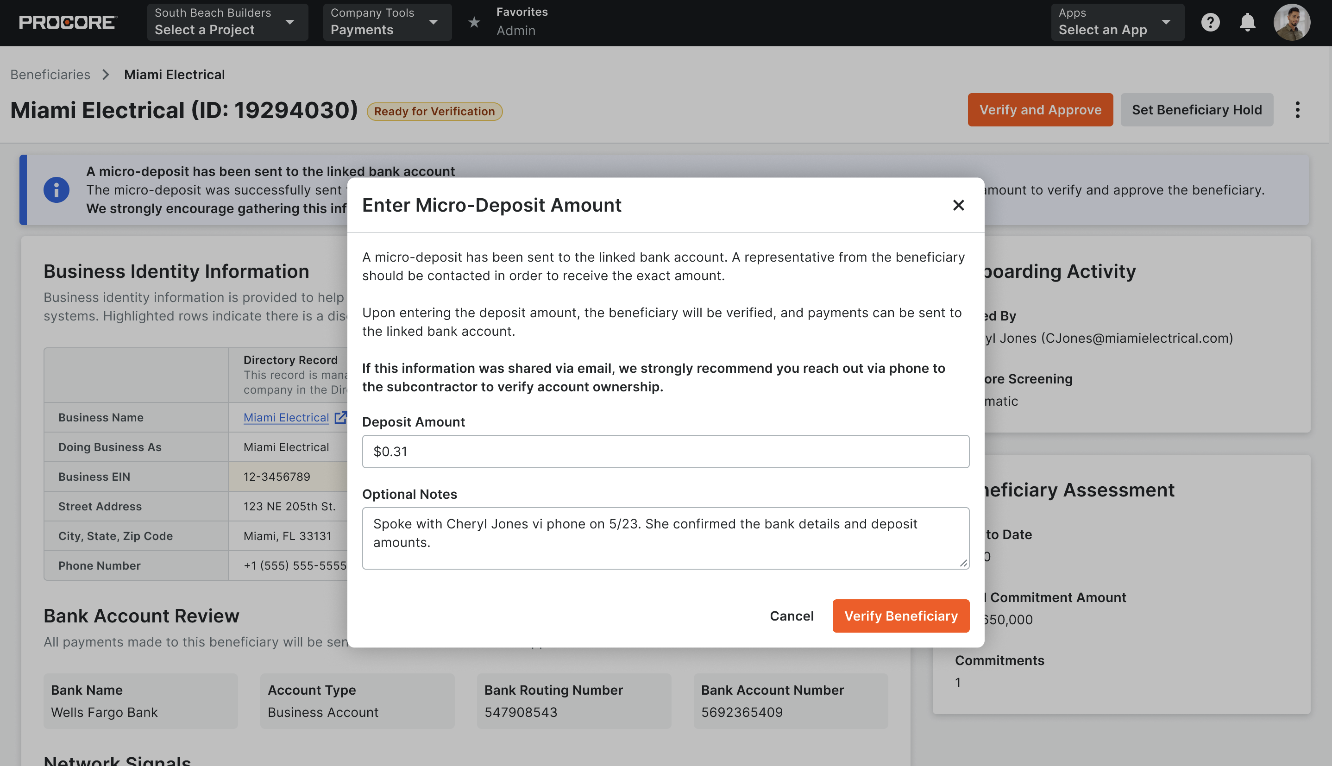This screenshot has width=1332, height=766.
Task: Click the Verify Beneficiary button
Action: tap(900, 615)
